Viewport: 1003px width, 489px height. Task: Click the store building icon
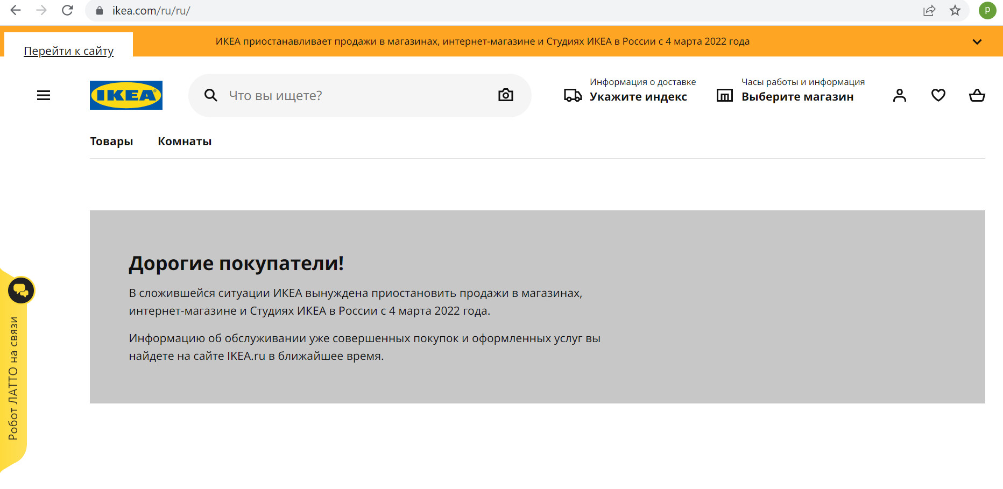724,96
